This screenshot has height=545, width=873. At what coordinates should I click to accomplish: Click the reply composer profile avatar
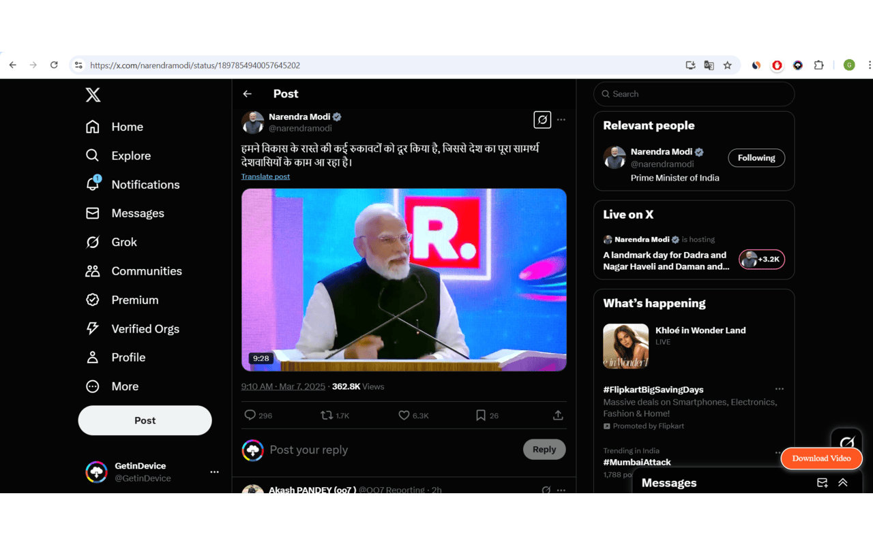click(253, 450)
